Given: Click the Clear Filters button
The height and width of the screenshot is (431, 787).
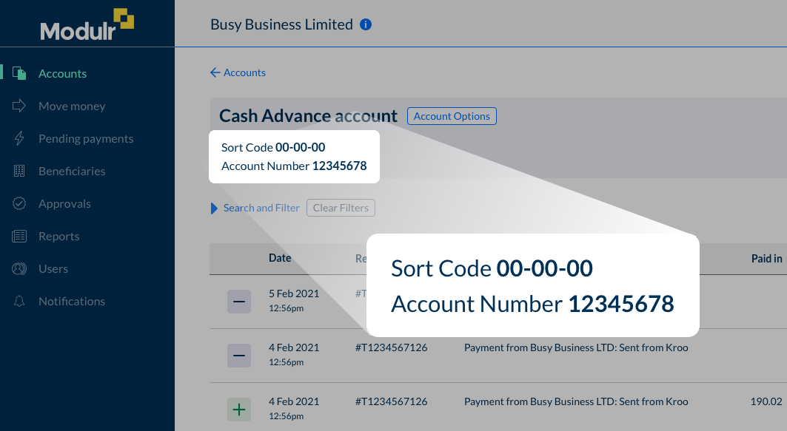Looking at the screenshot, I should pos(341,208).
